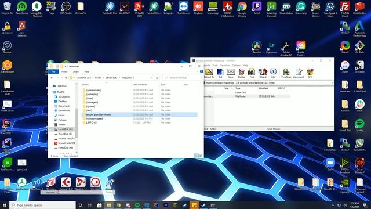Open the WinRAR path dropdown arrow

[332, 82]
